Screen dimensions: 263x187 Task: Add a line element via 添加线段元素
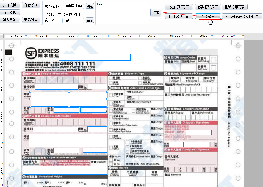(179, 16)
